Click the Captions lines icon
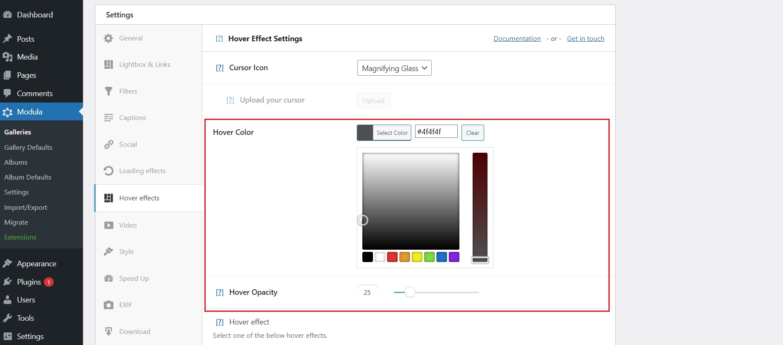The image size is (783, 345). (109, 117)
